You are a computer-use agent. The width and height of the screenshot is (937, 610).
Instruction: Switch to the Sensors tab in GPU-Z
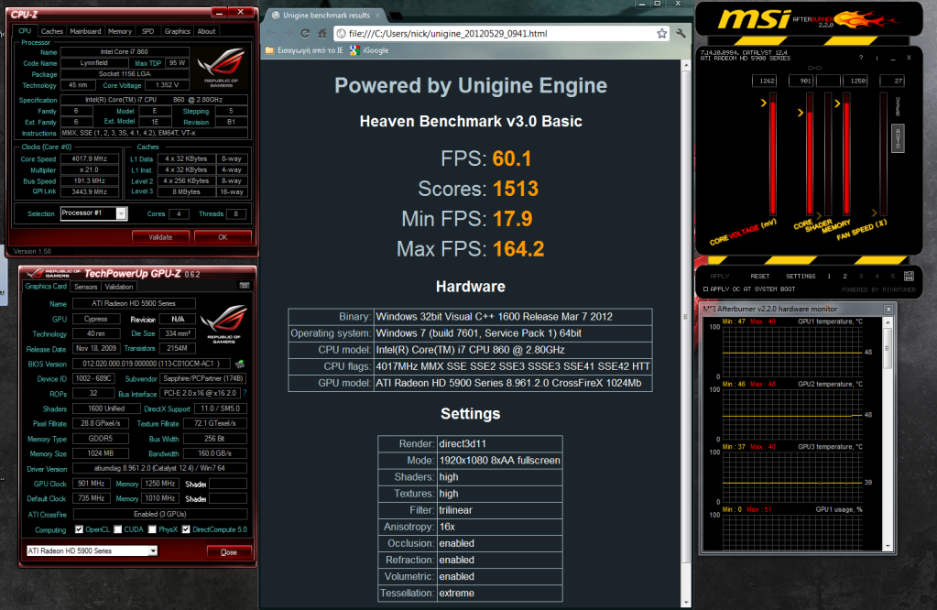coord(85,287)
